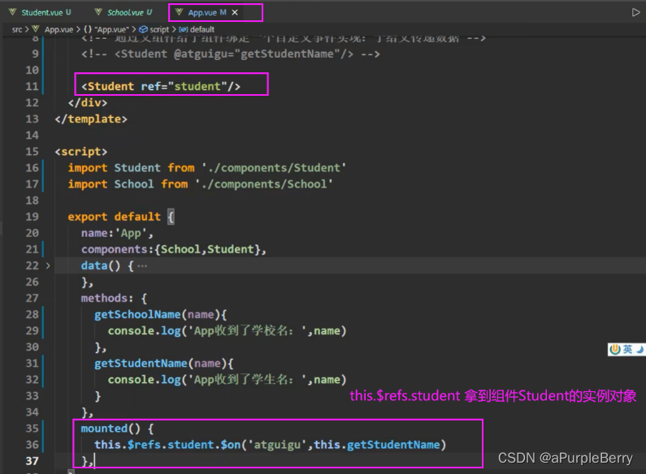The image size is (646, 474).
Task: Click the text export default
Action: click(x=114, y=217)
